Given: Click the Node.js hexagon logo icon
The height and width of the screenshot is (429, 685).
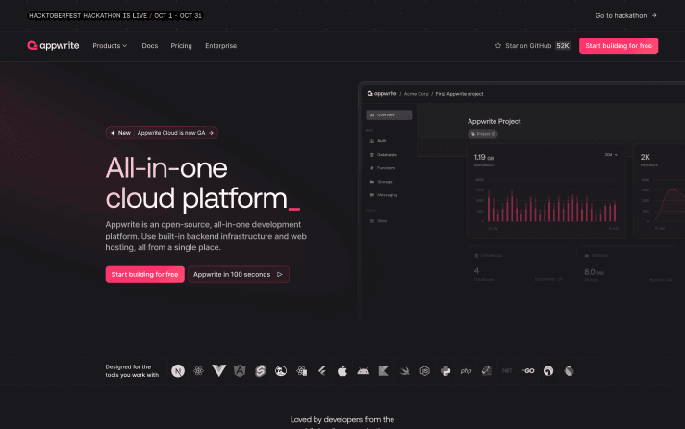Looking at the screenshot, I should [x=425, y=371].
